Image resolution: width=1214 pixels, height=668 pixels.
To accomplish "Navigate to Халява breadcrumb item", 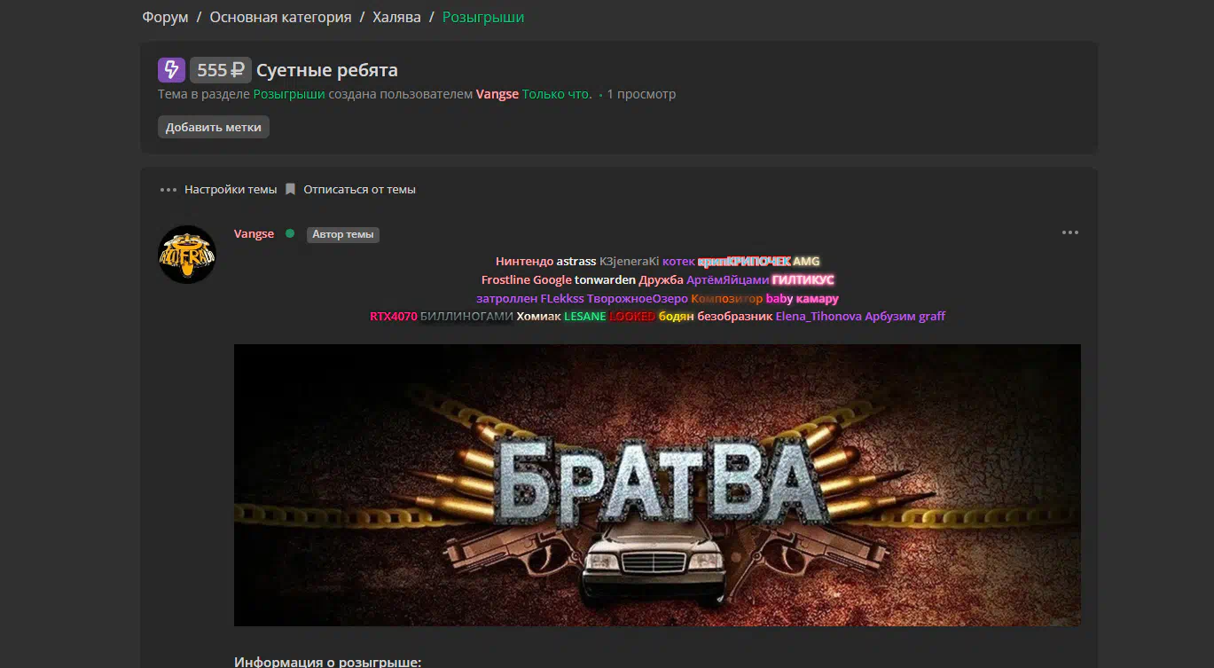I will coord(396,17).
